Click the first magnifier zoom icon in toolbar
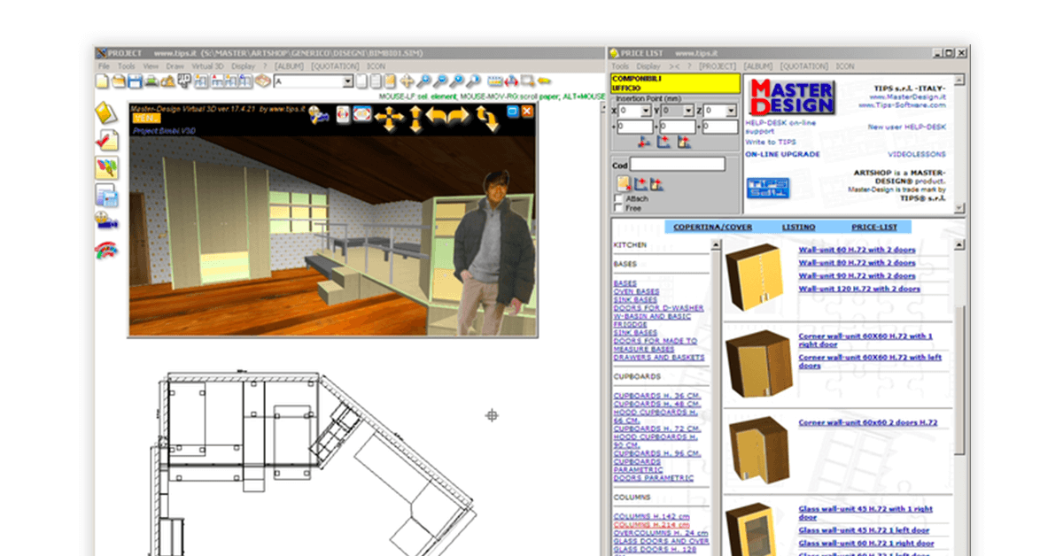 click(x=423, y=81)
